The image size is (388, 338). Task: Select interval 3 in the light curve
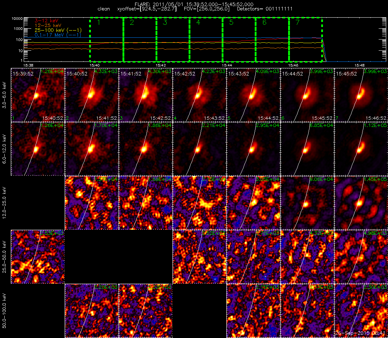(173, 40)
